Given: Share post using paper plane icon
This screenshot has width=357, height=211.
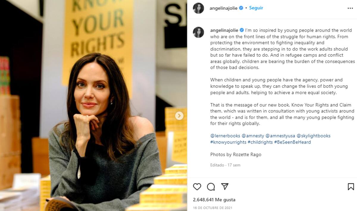Looking at the screenshot, I should 225,186.
